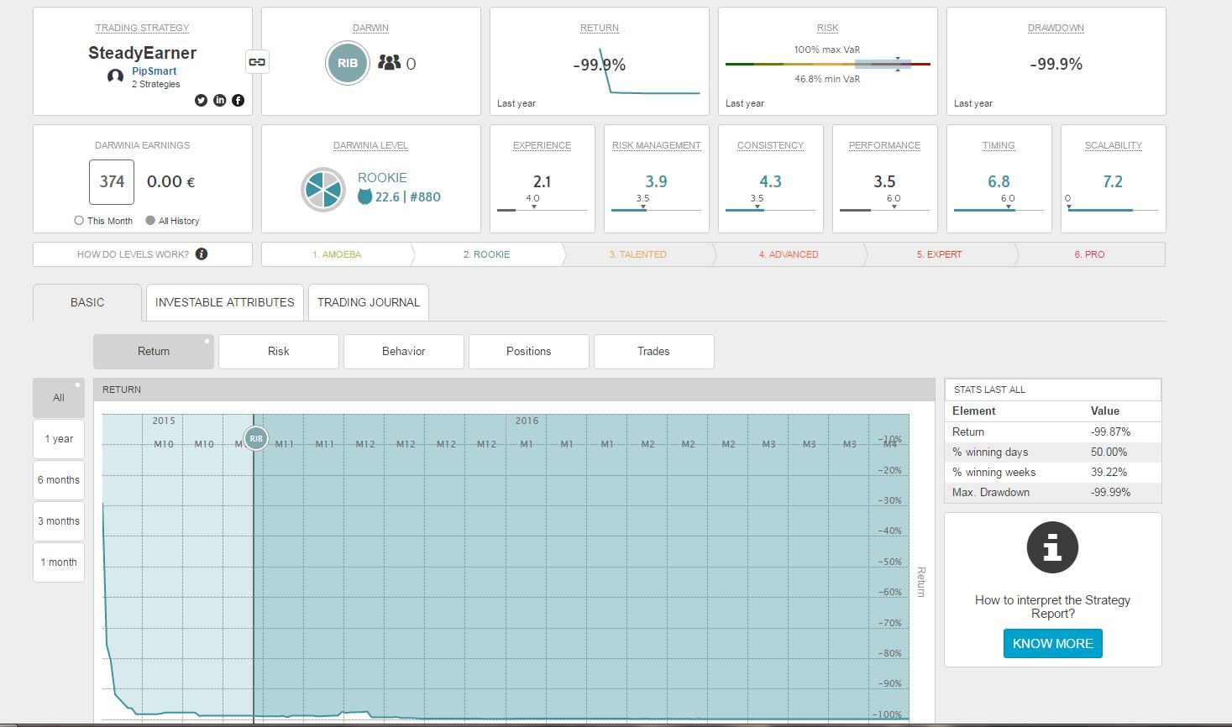Click the chain link icon beside strategy card

click(x=257, y=62)
